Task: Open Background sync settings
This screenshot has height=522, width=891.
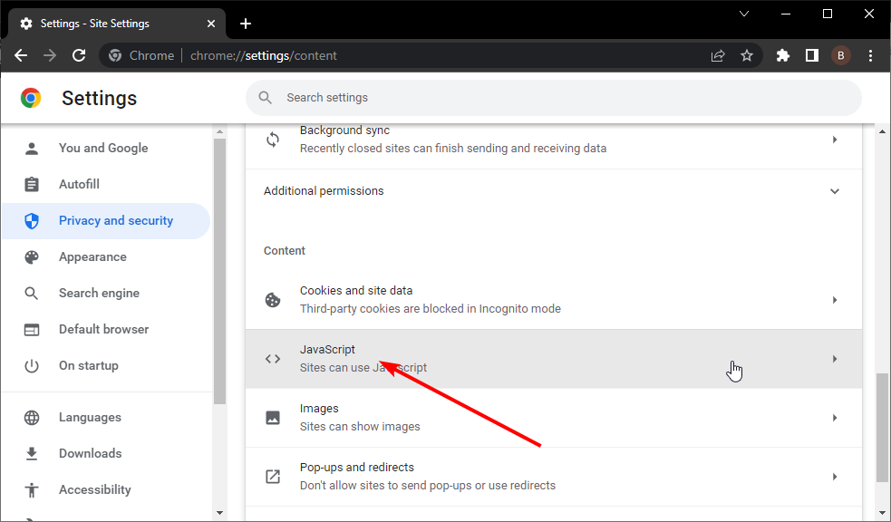Action: coord(554,146)
